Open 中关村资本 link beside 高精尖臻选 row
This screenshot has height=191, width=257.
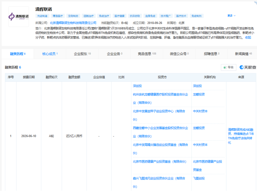coord(200,145)
